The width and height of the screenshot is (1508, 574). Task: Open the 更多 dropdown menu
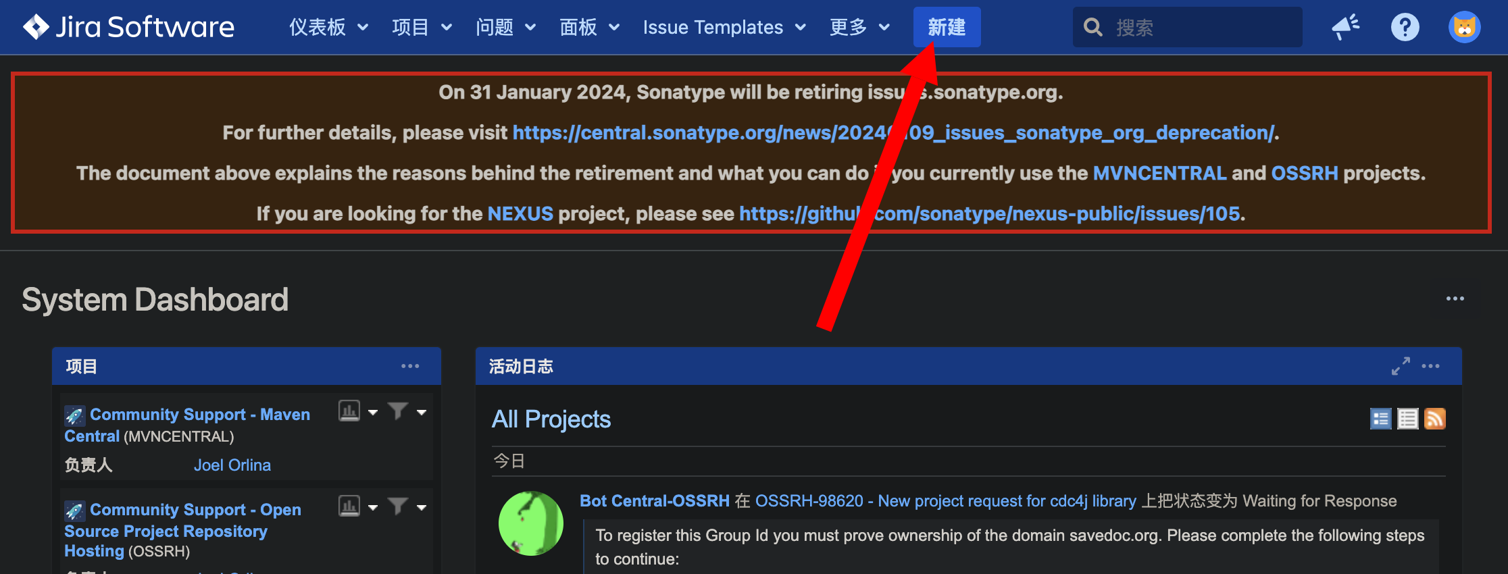pyautogui.click(x=859, y=27)
